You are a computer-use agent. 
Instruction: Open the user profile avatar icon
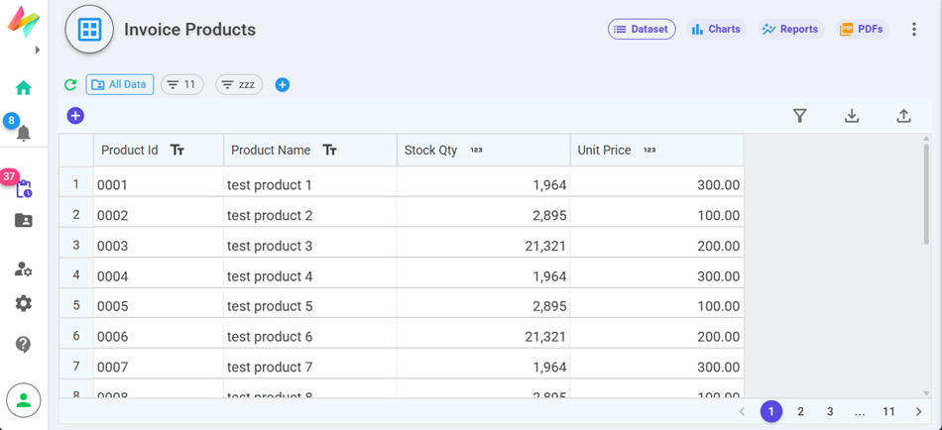coord(24,400)
